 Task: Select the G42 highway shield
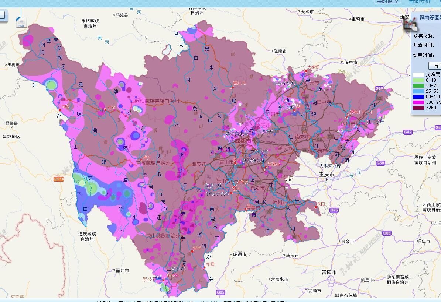click(408, 132)
